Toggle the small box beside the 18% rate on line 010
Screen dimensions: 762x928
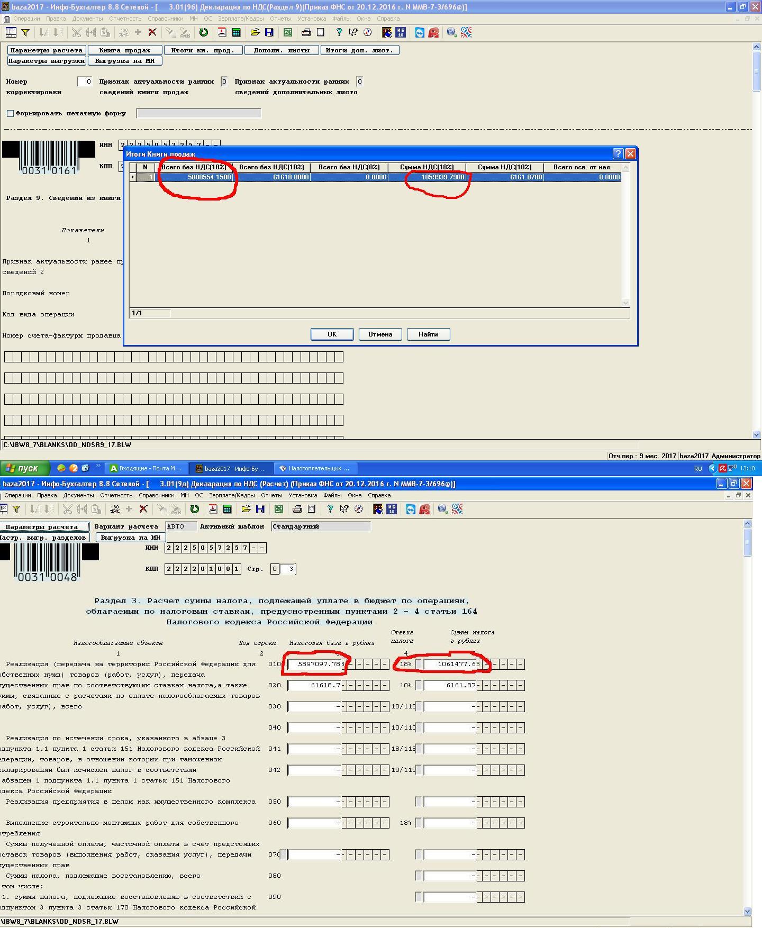419,664
